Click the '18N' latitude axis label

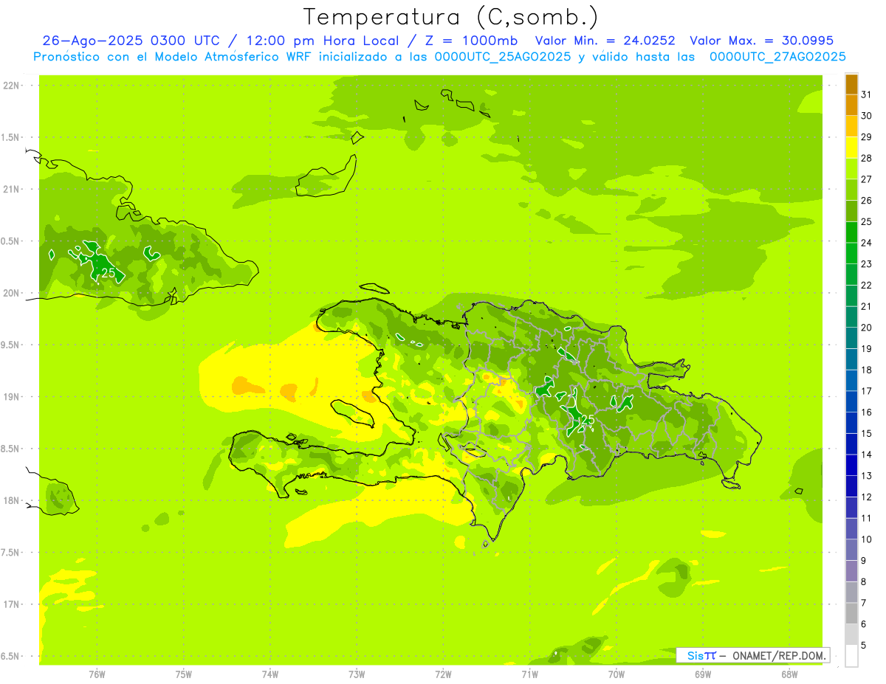(13, 500)
